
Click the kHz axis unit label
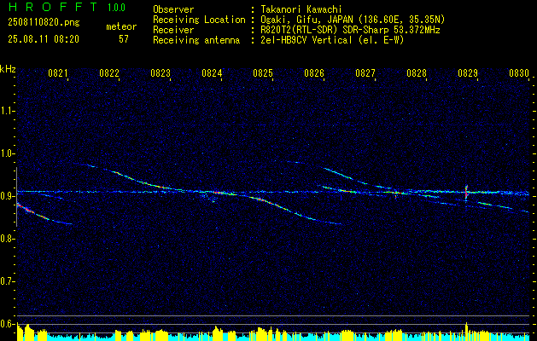click(8, 69)
